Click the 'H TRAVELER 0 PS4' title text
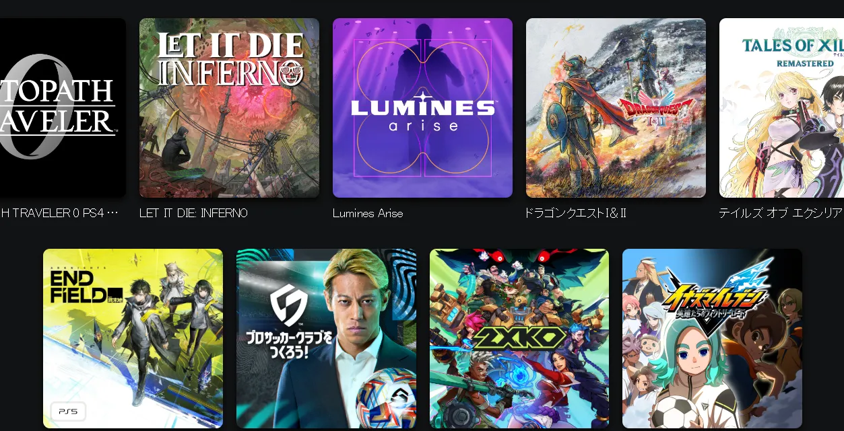Screen dimensions: 844x431 59,213
